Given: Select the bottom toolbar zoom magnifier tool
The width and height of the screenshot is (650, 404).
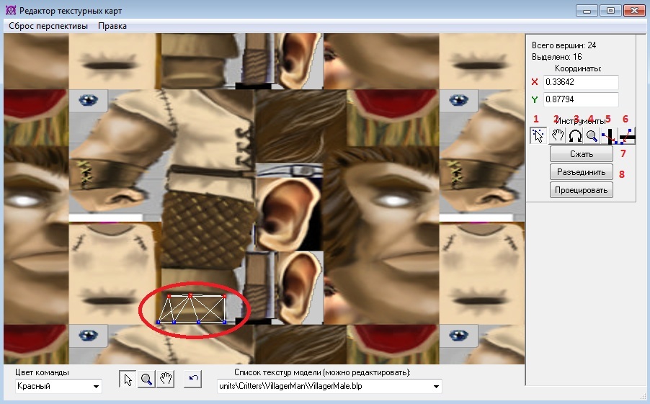Looking at the screenshot, I should [x=146, y=380].
